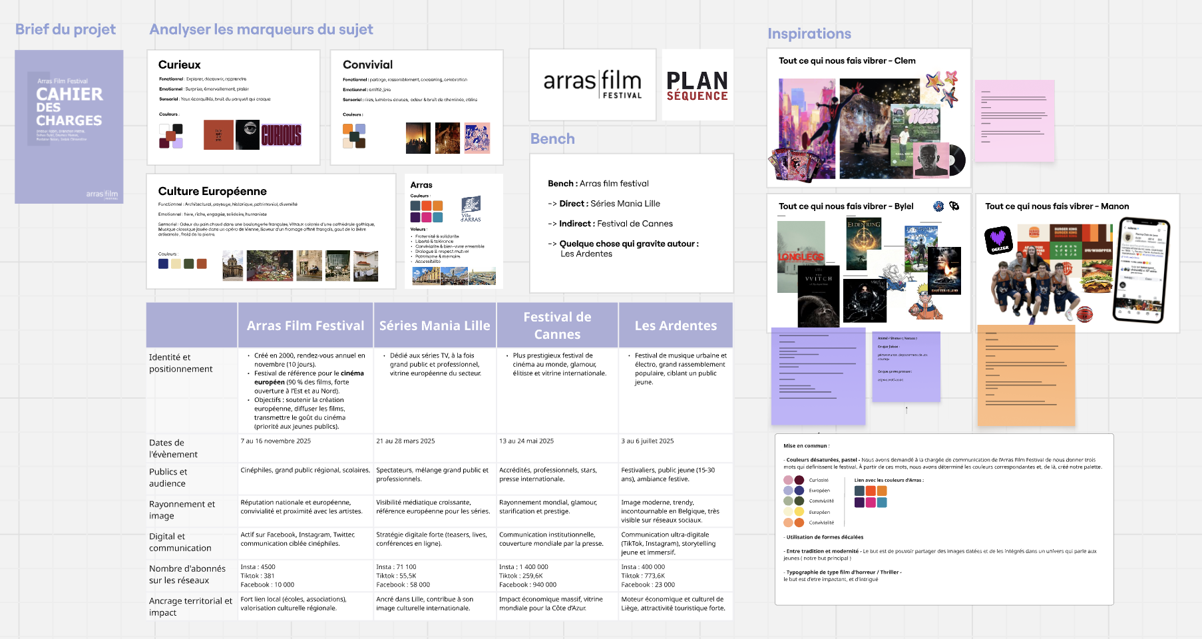
Task: Select the hanging laundry photo in Culture Européenne
Action: 366,266
